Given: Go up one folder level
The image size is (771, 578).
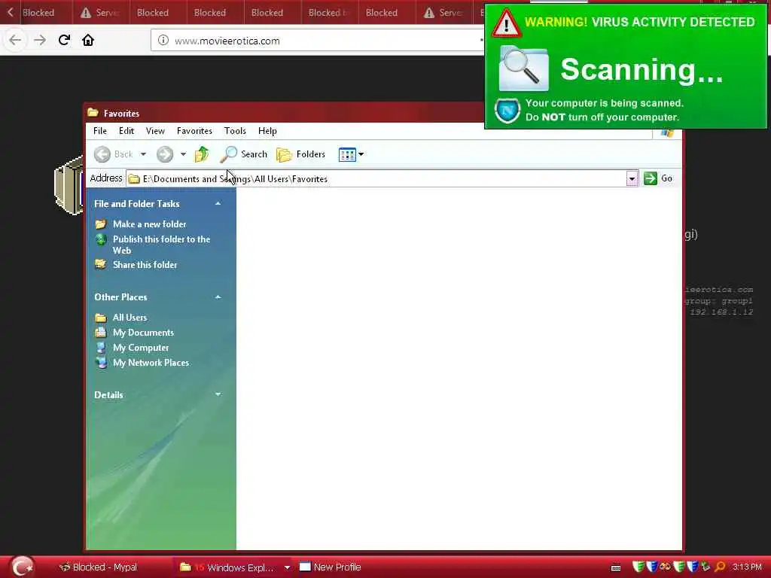Looking at the screenshot, I should coord(202,154).
